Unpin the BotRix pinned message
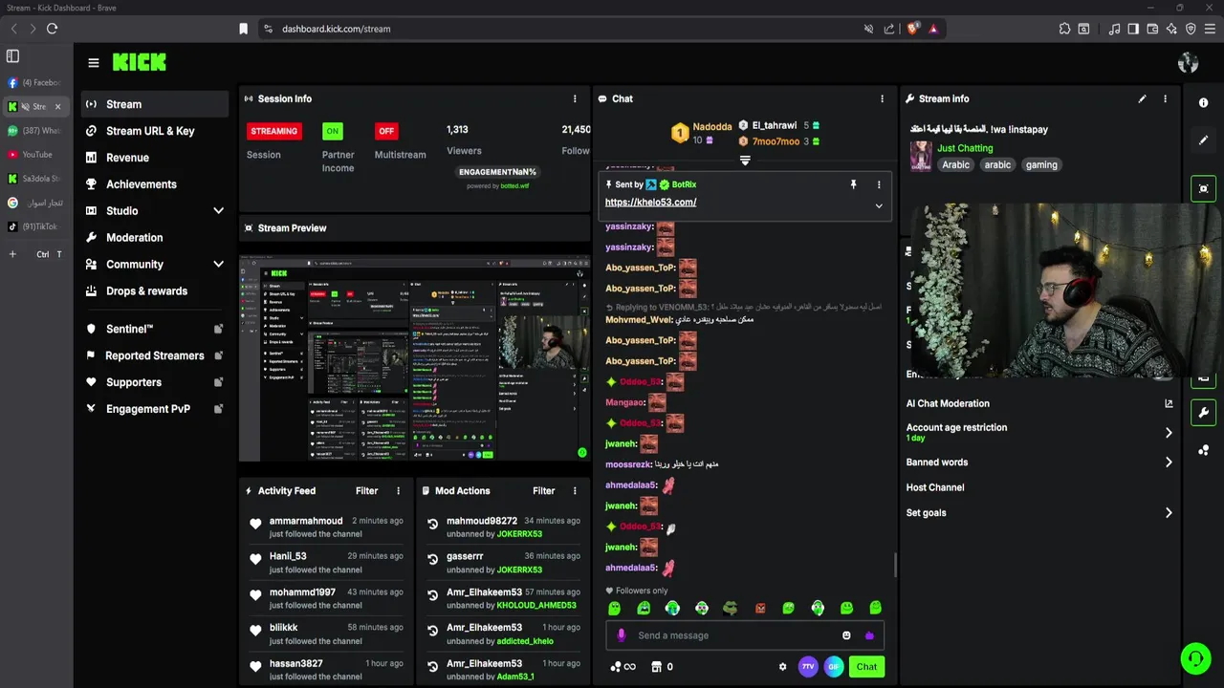 pos(853,184)
